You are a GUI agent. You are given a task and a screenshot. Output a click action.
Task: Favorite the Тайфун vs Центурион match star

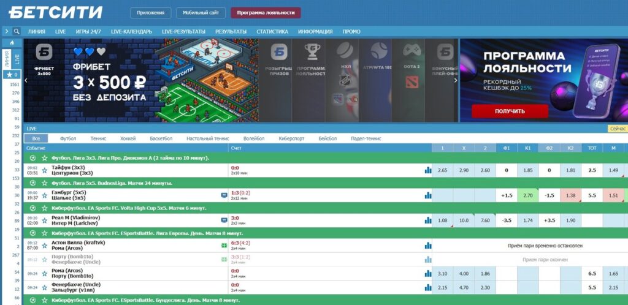point(44,170)
